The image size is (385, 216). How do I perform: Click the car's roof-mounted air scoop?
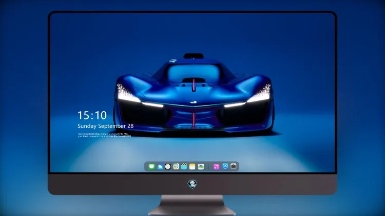point(194,56)
